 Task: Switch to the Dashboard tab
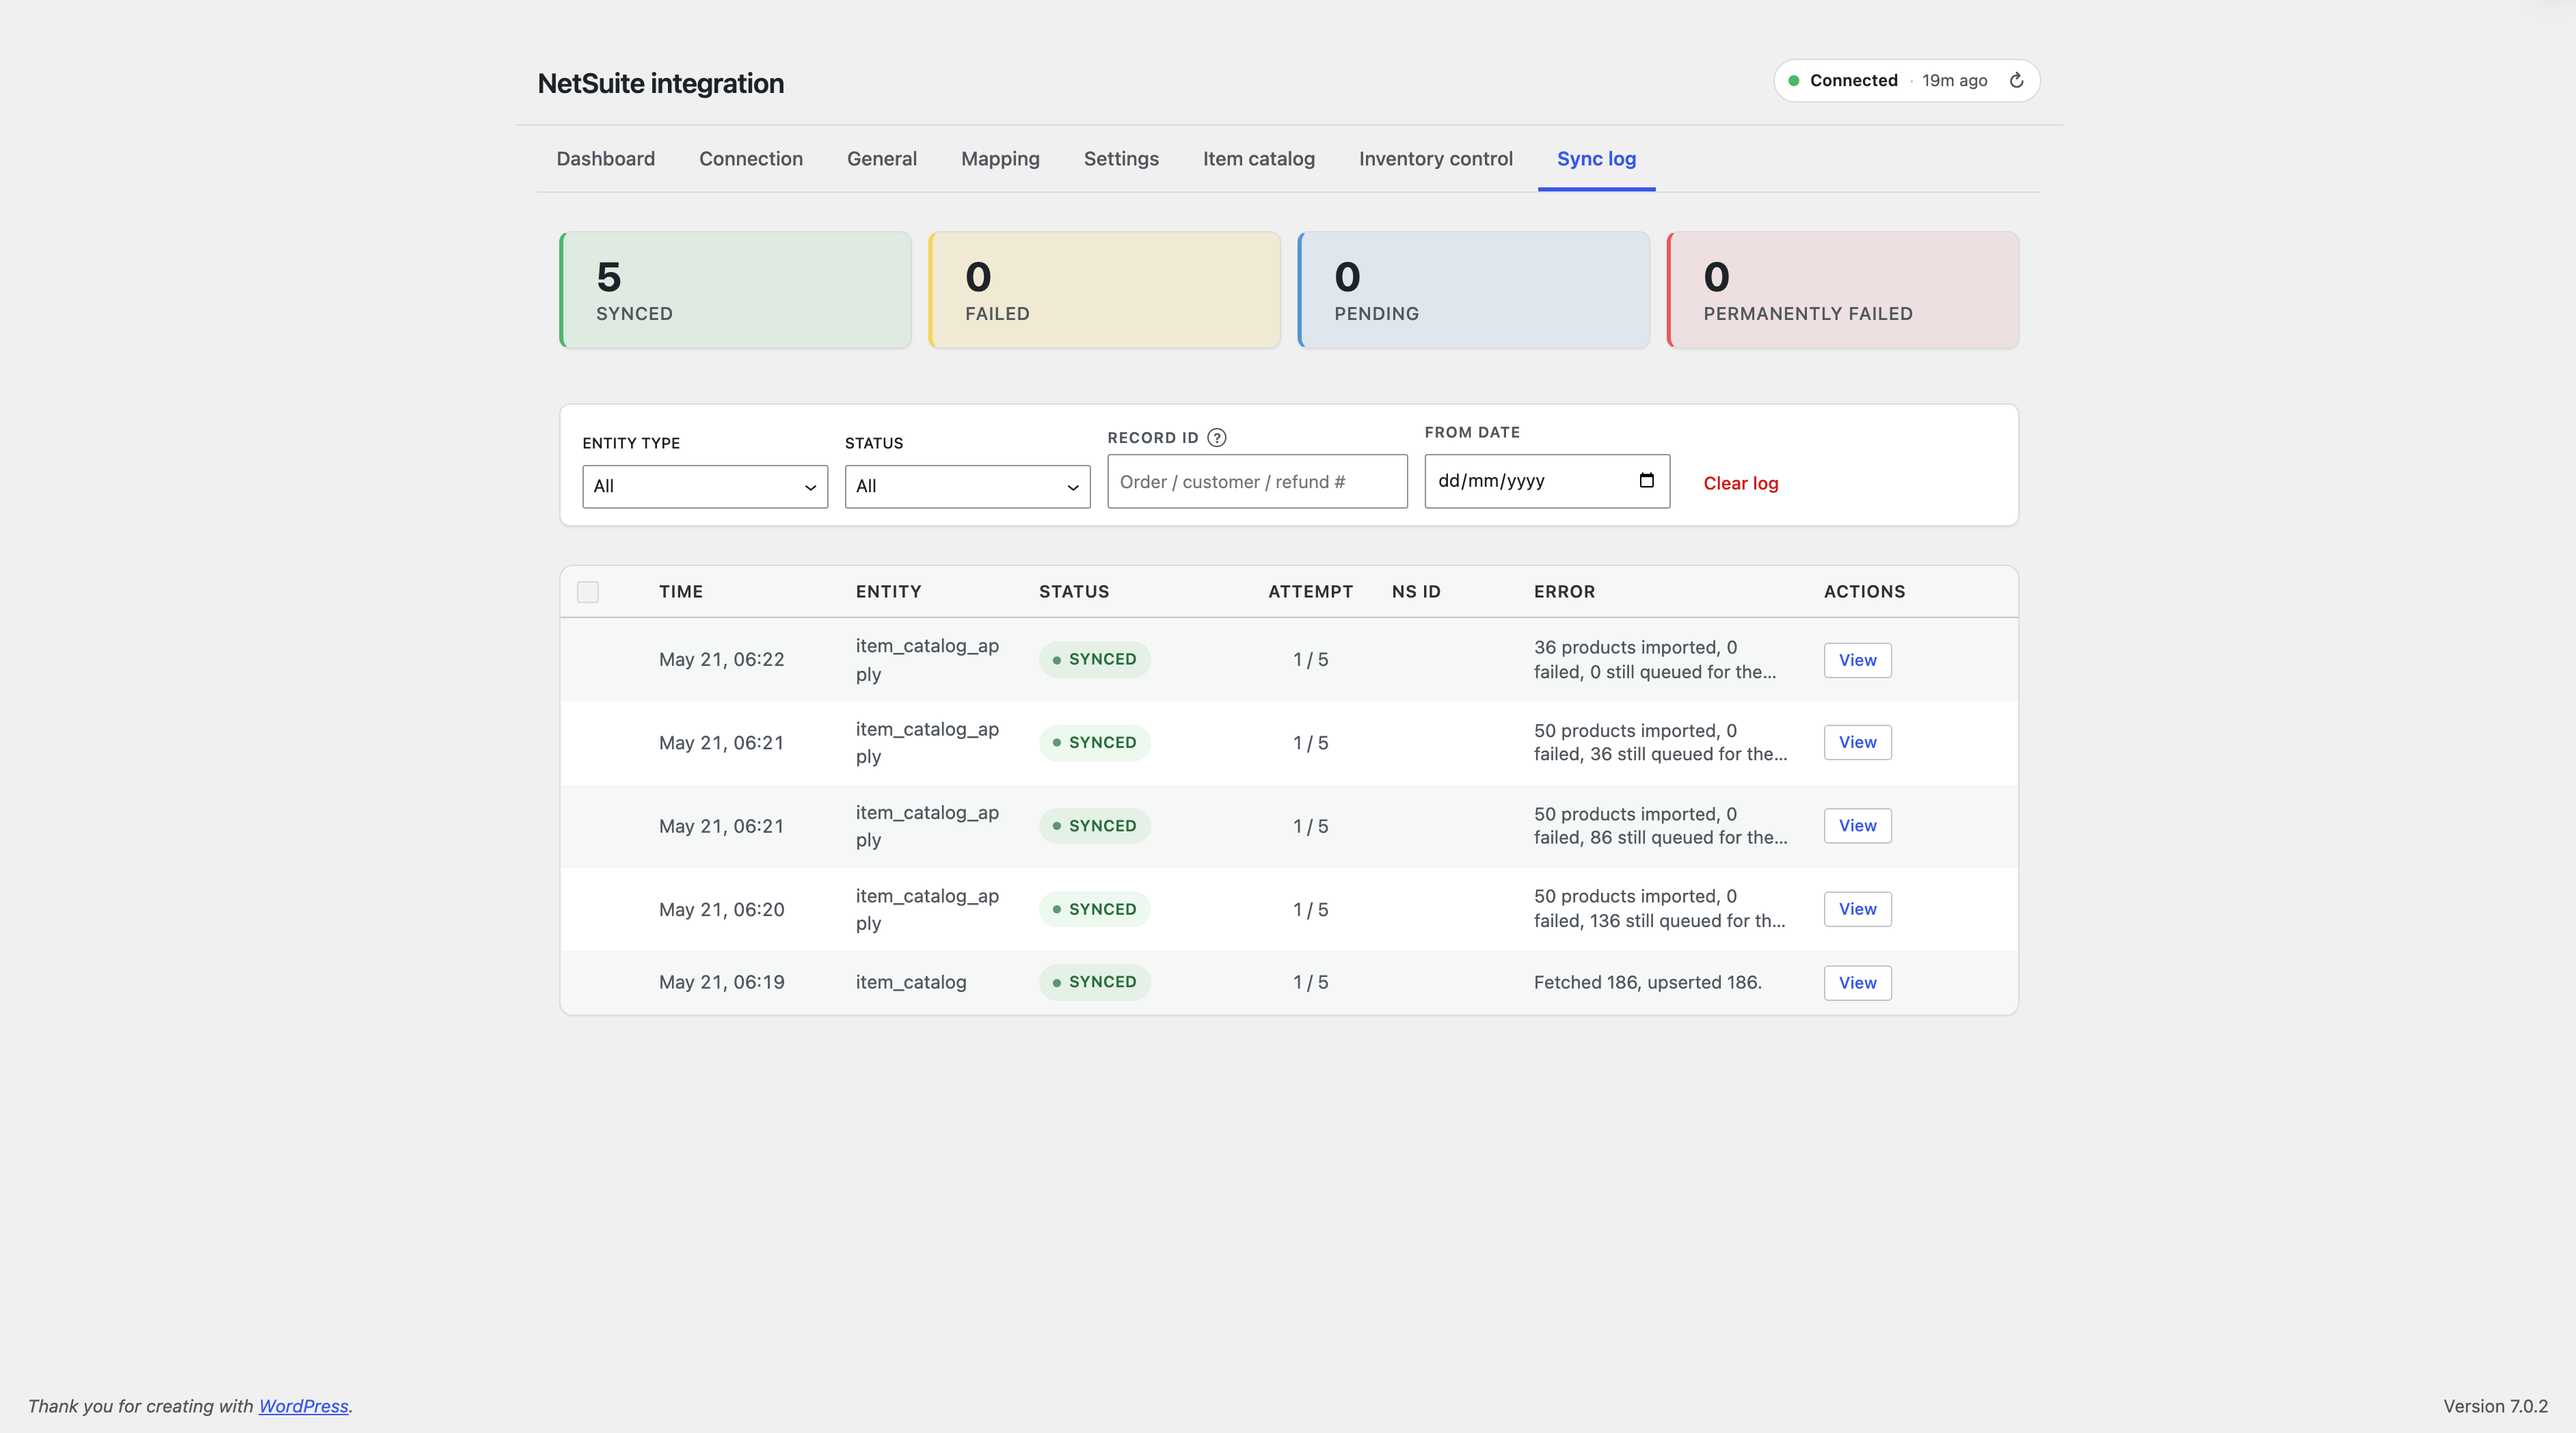coord(605,159)
